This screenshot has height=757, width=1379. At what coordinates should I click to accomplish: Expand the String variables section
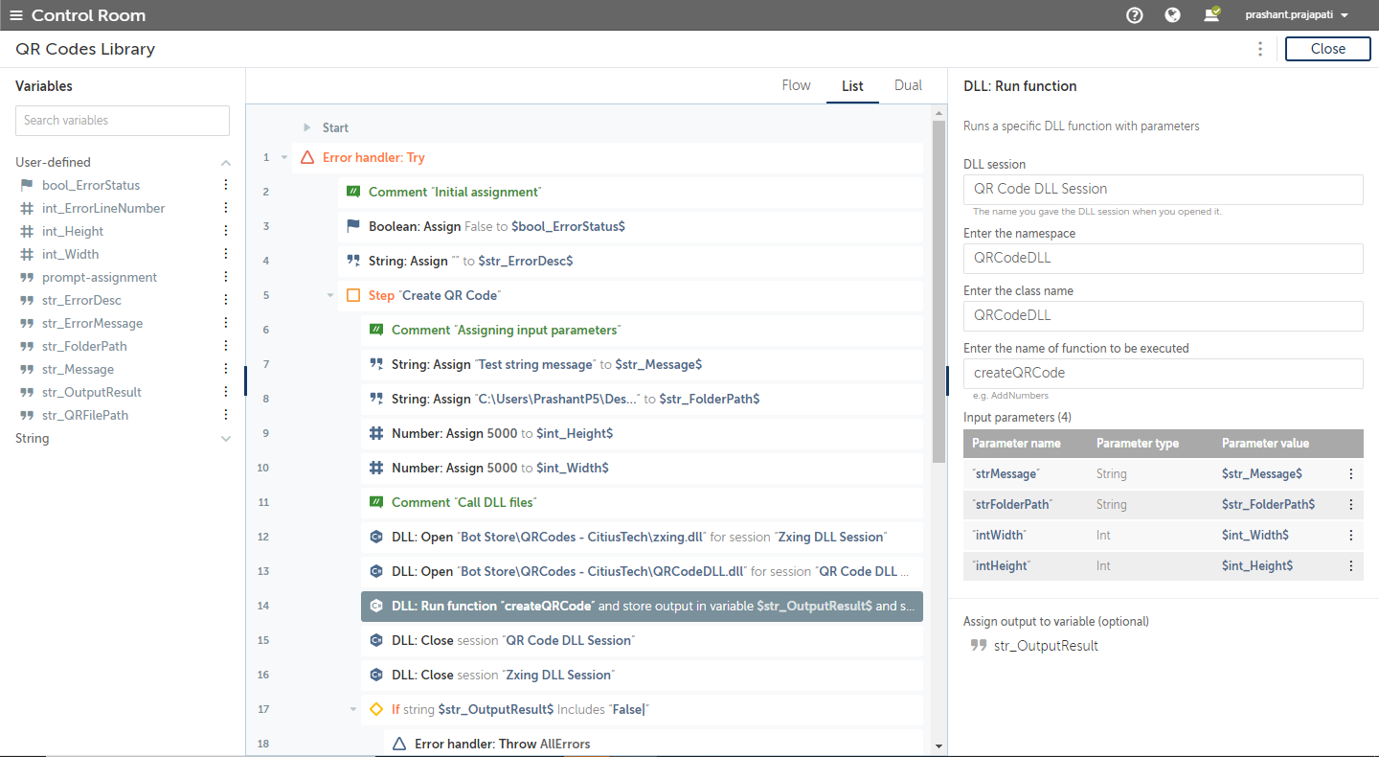(x=226, y=439)
